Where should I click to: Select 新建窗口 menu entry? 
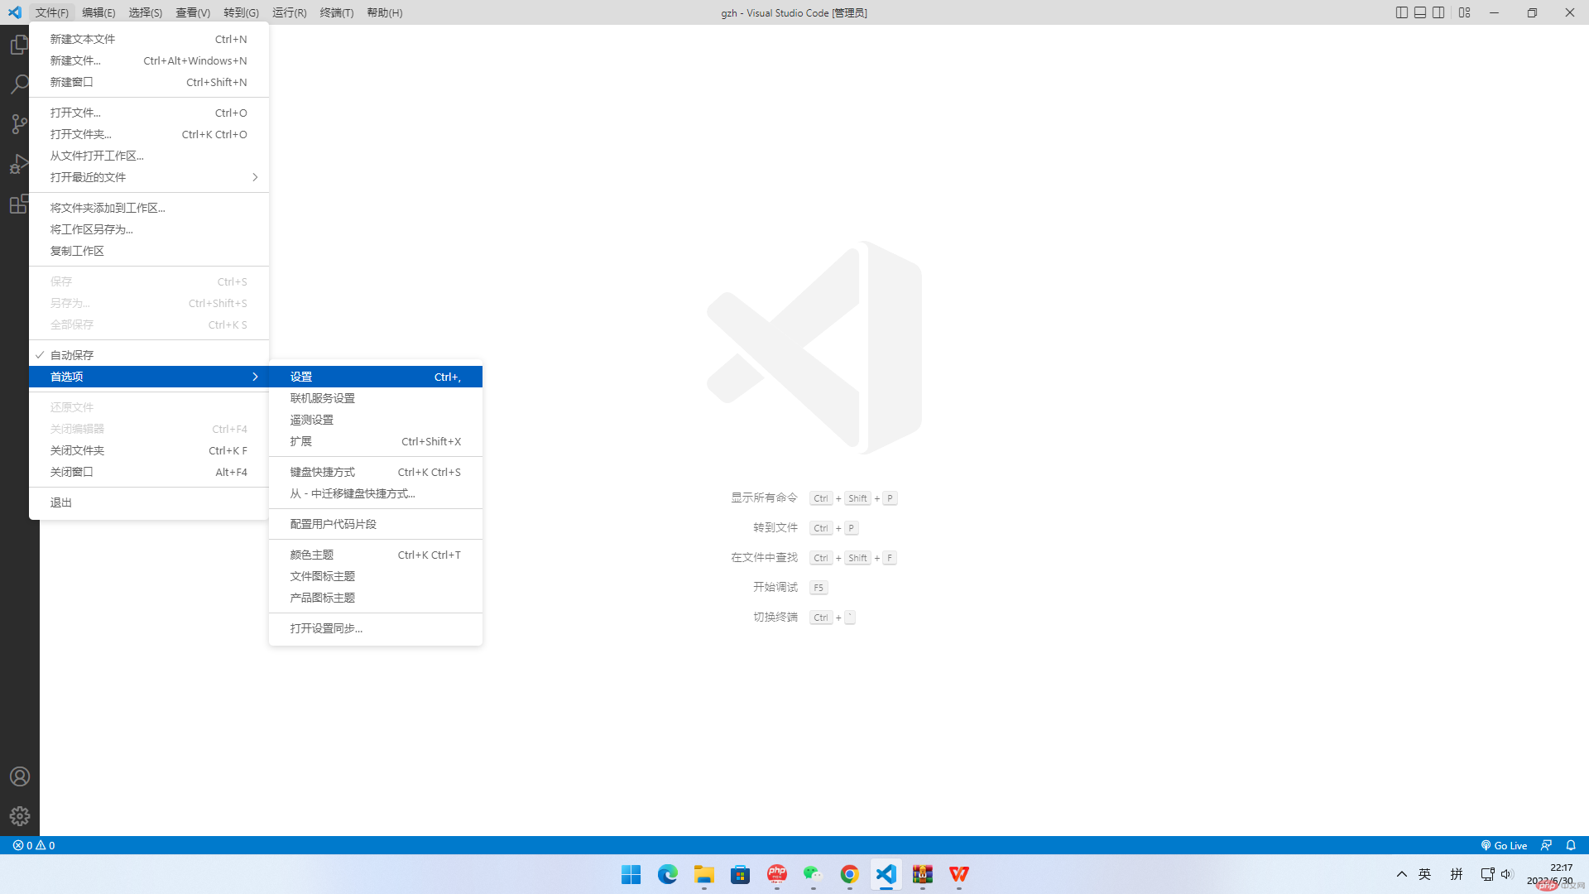(149, 82)
